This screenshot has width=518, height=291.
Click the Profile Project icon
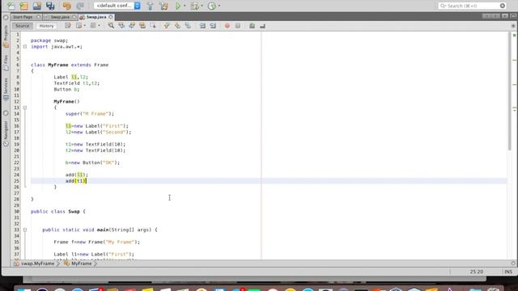212,6
